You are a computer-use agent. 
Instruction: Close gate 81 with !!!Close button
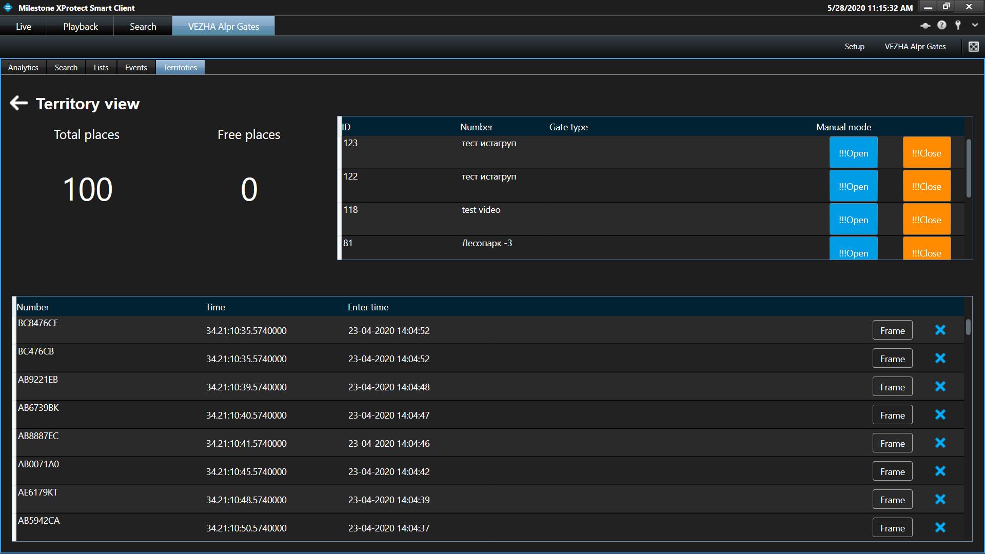pos(927,248)
